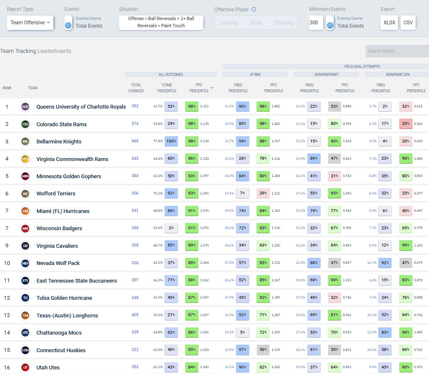The image size is (429, 374).
Task: Export the leaderboard as XLSX
Action: point(389,22)
